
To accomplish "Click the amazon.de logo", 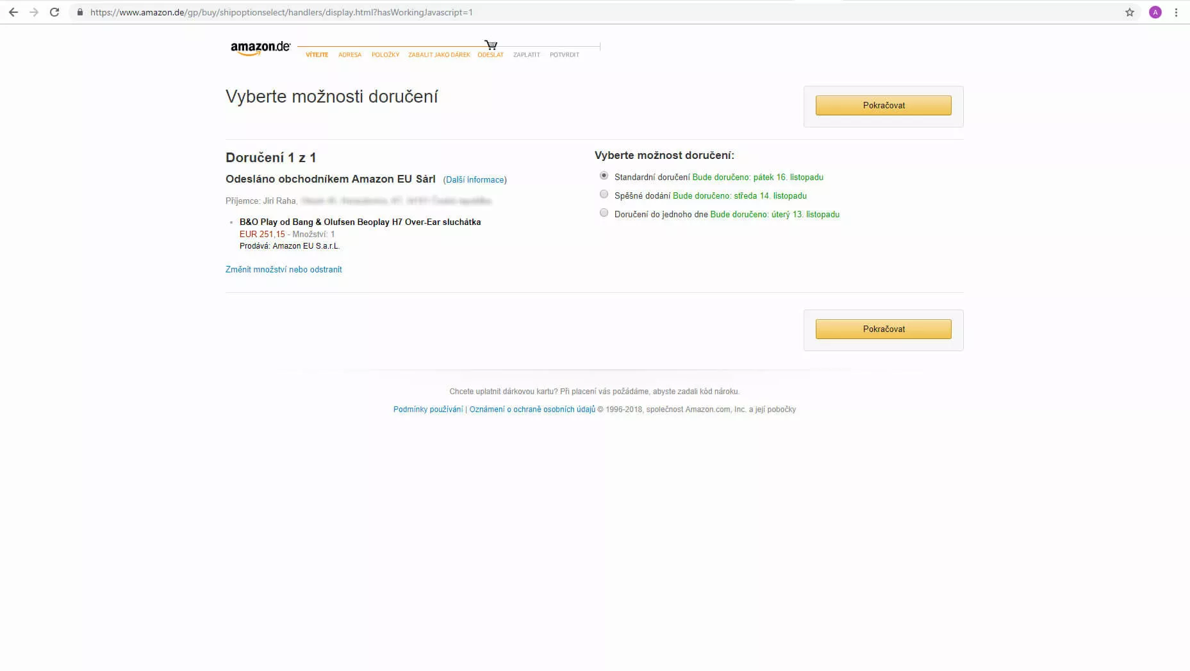I will tap(260, 48).
